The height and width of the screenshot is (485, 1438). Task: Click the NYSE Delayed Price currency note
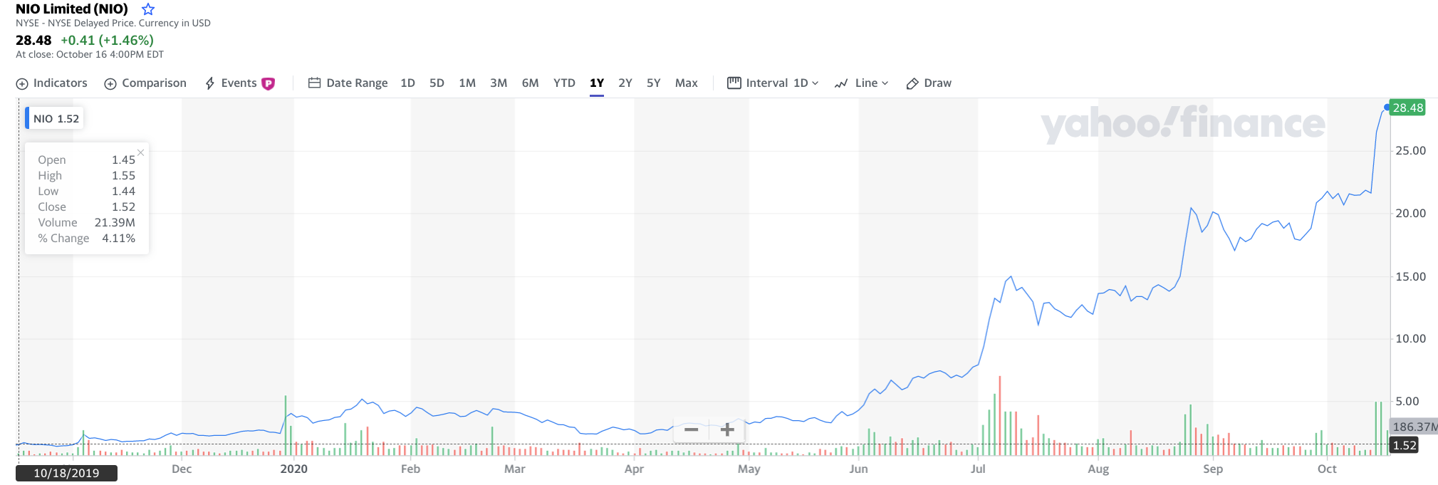tap(113, 23)
